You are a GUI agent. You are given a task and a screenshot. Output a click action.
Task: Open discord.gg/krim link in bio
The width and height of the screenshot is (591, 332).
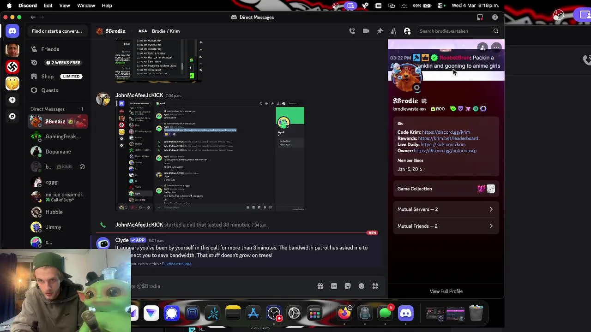(446, 132)
